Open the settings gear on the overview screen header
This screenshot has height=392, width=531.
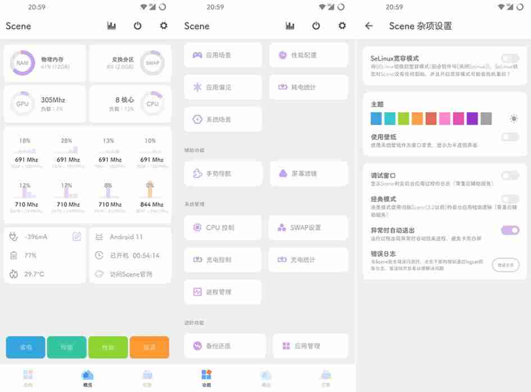pos(163,26)
